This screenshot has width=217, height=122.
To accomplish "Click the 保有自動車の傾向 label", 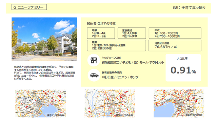I will coord(112,72).
